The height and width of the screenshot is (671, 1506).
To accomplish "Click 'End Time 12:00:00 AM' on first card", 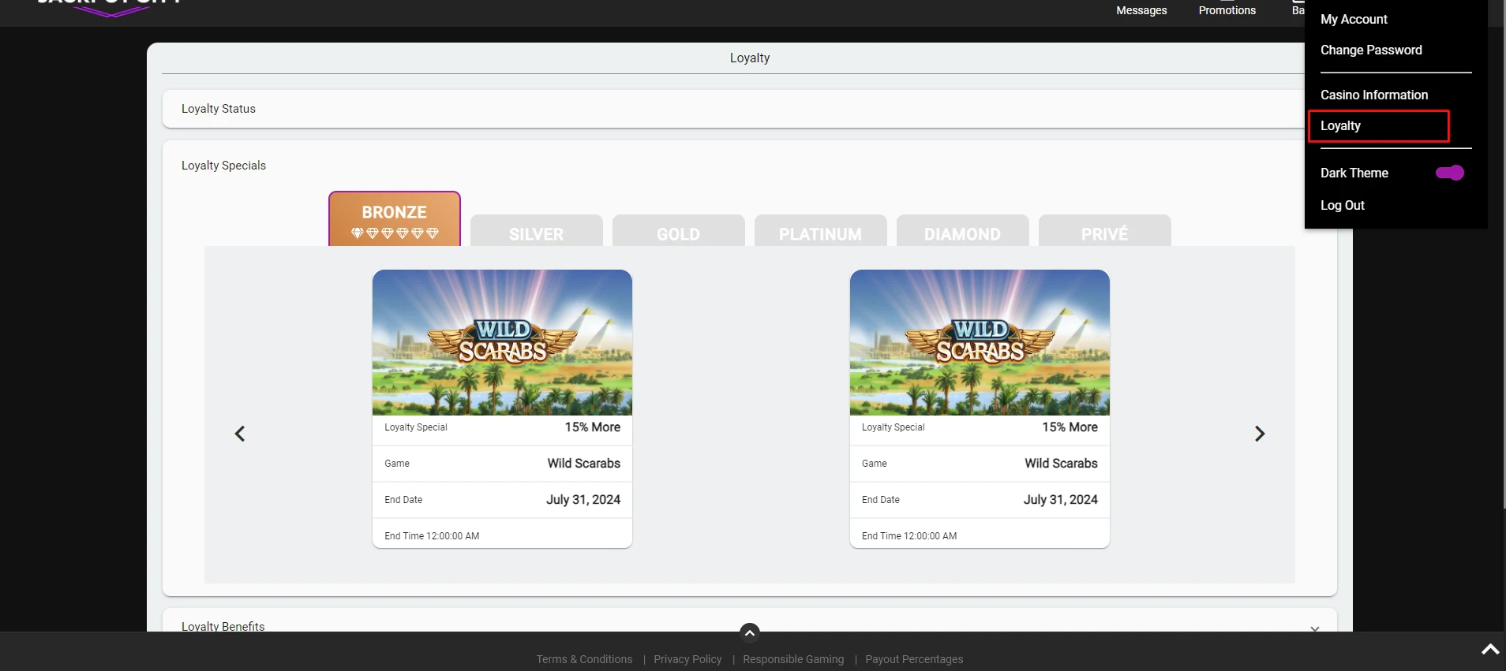I will [x=432, y=536].
